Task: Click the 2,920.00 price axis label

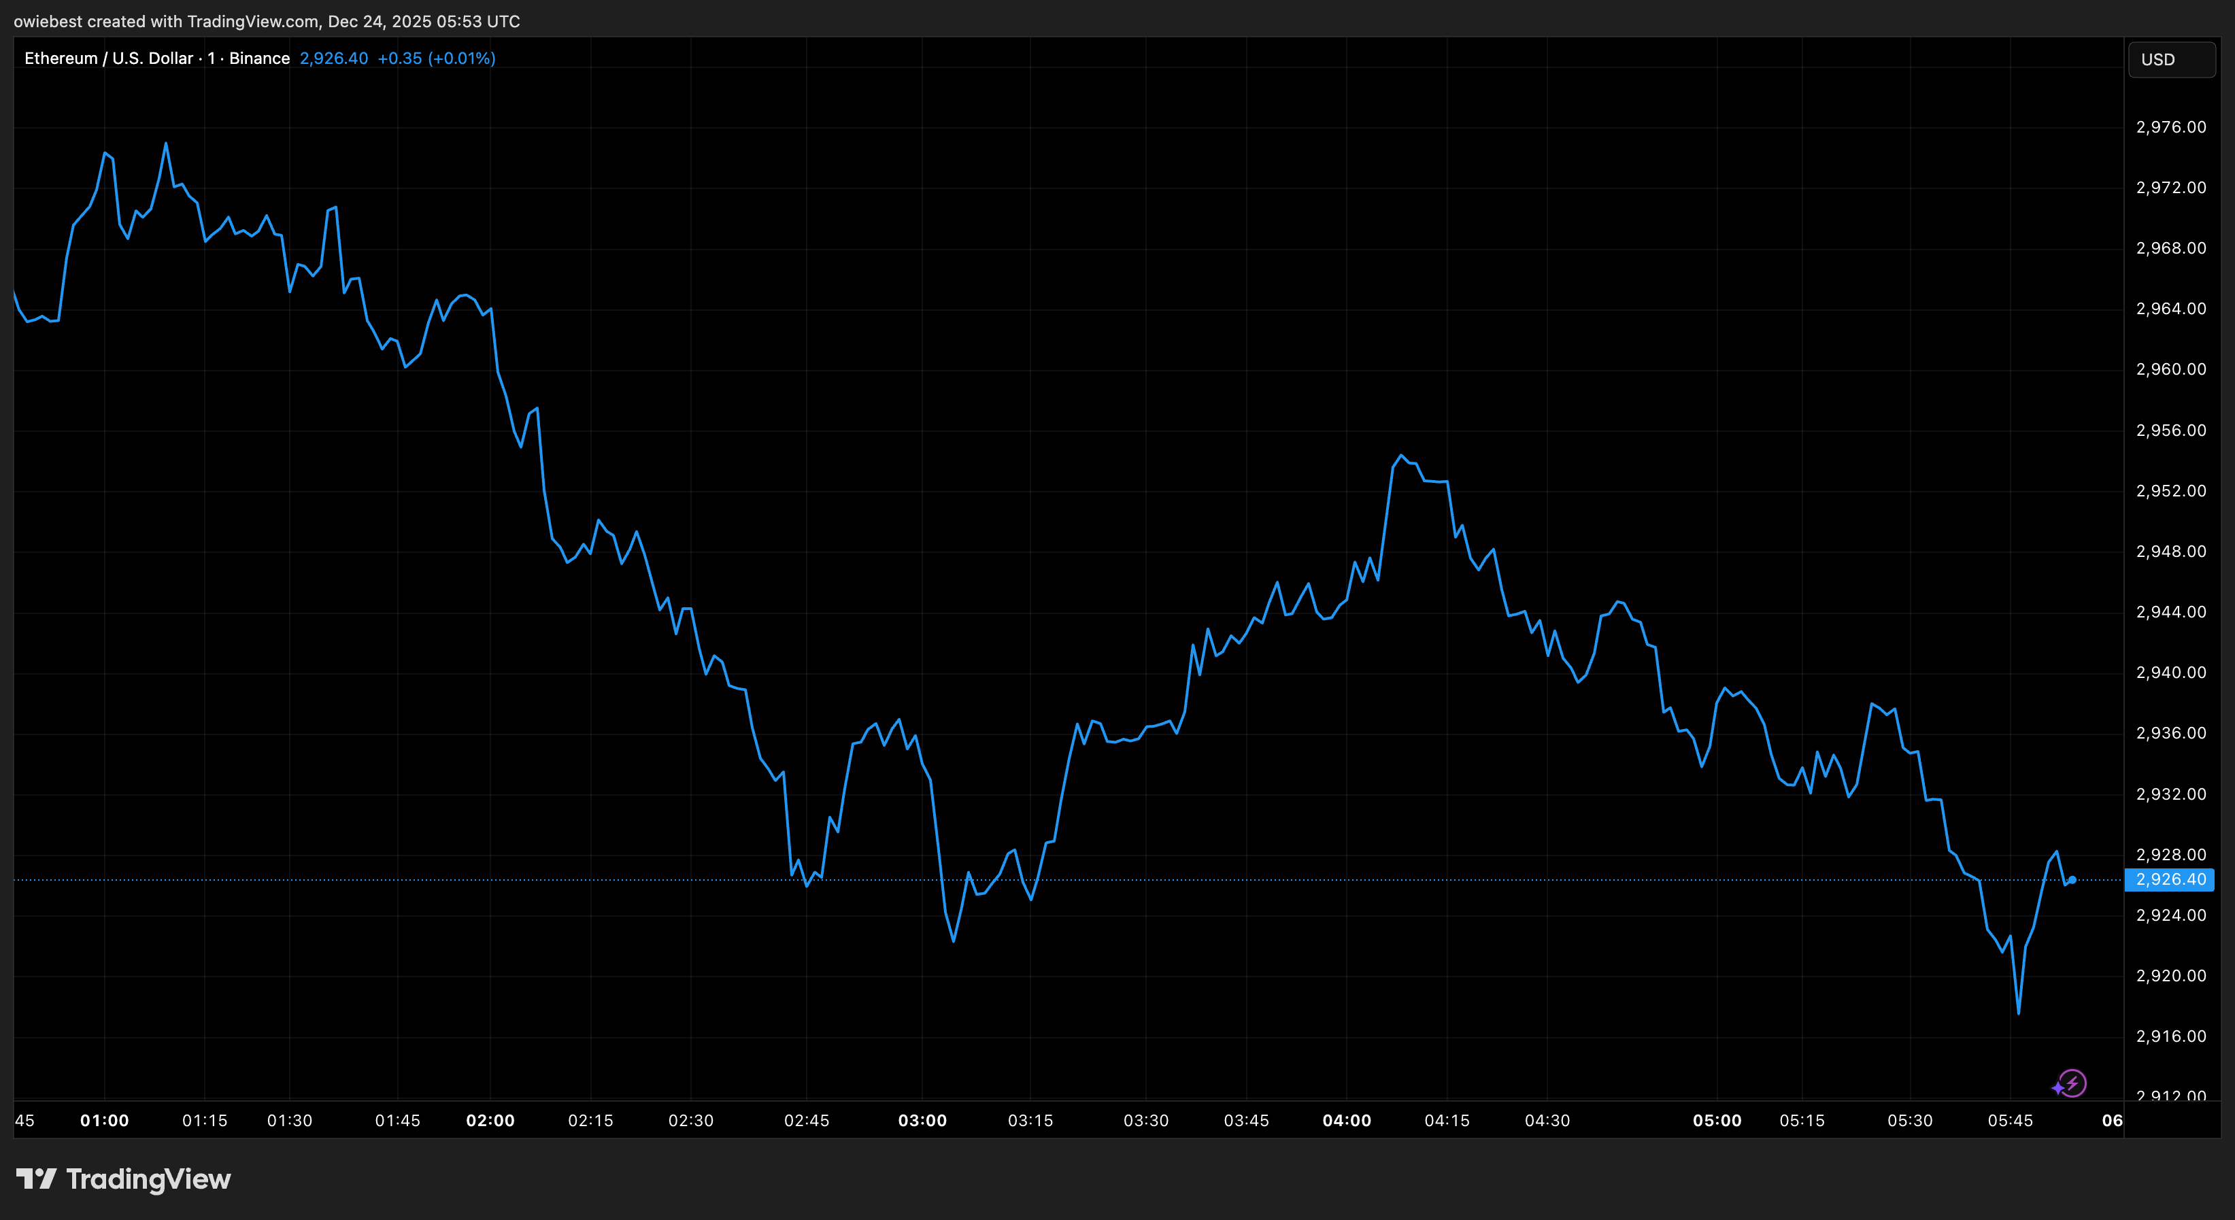Action: pyautogui.click(x=2171, y=976)
